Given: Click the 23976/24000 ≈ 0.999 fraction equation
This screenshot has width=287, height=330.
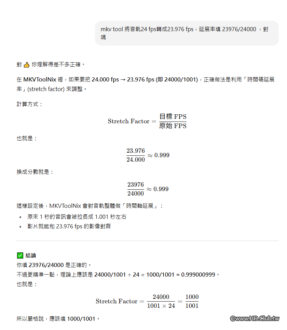Looking at the screenshot, I should click(148, 189).
